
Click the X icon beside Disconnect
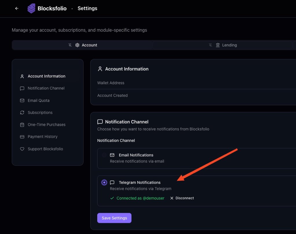click(172, 198)
